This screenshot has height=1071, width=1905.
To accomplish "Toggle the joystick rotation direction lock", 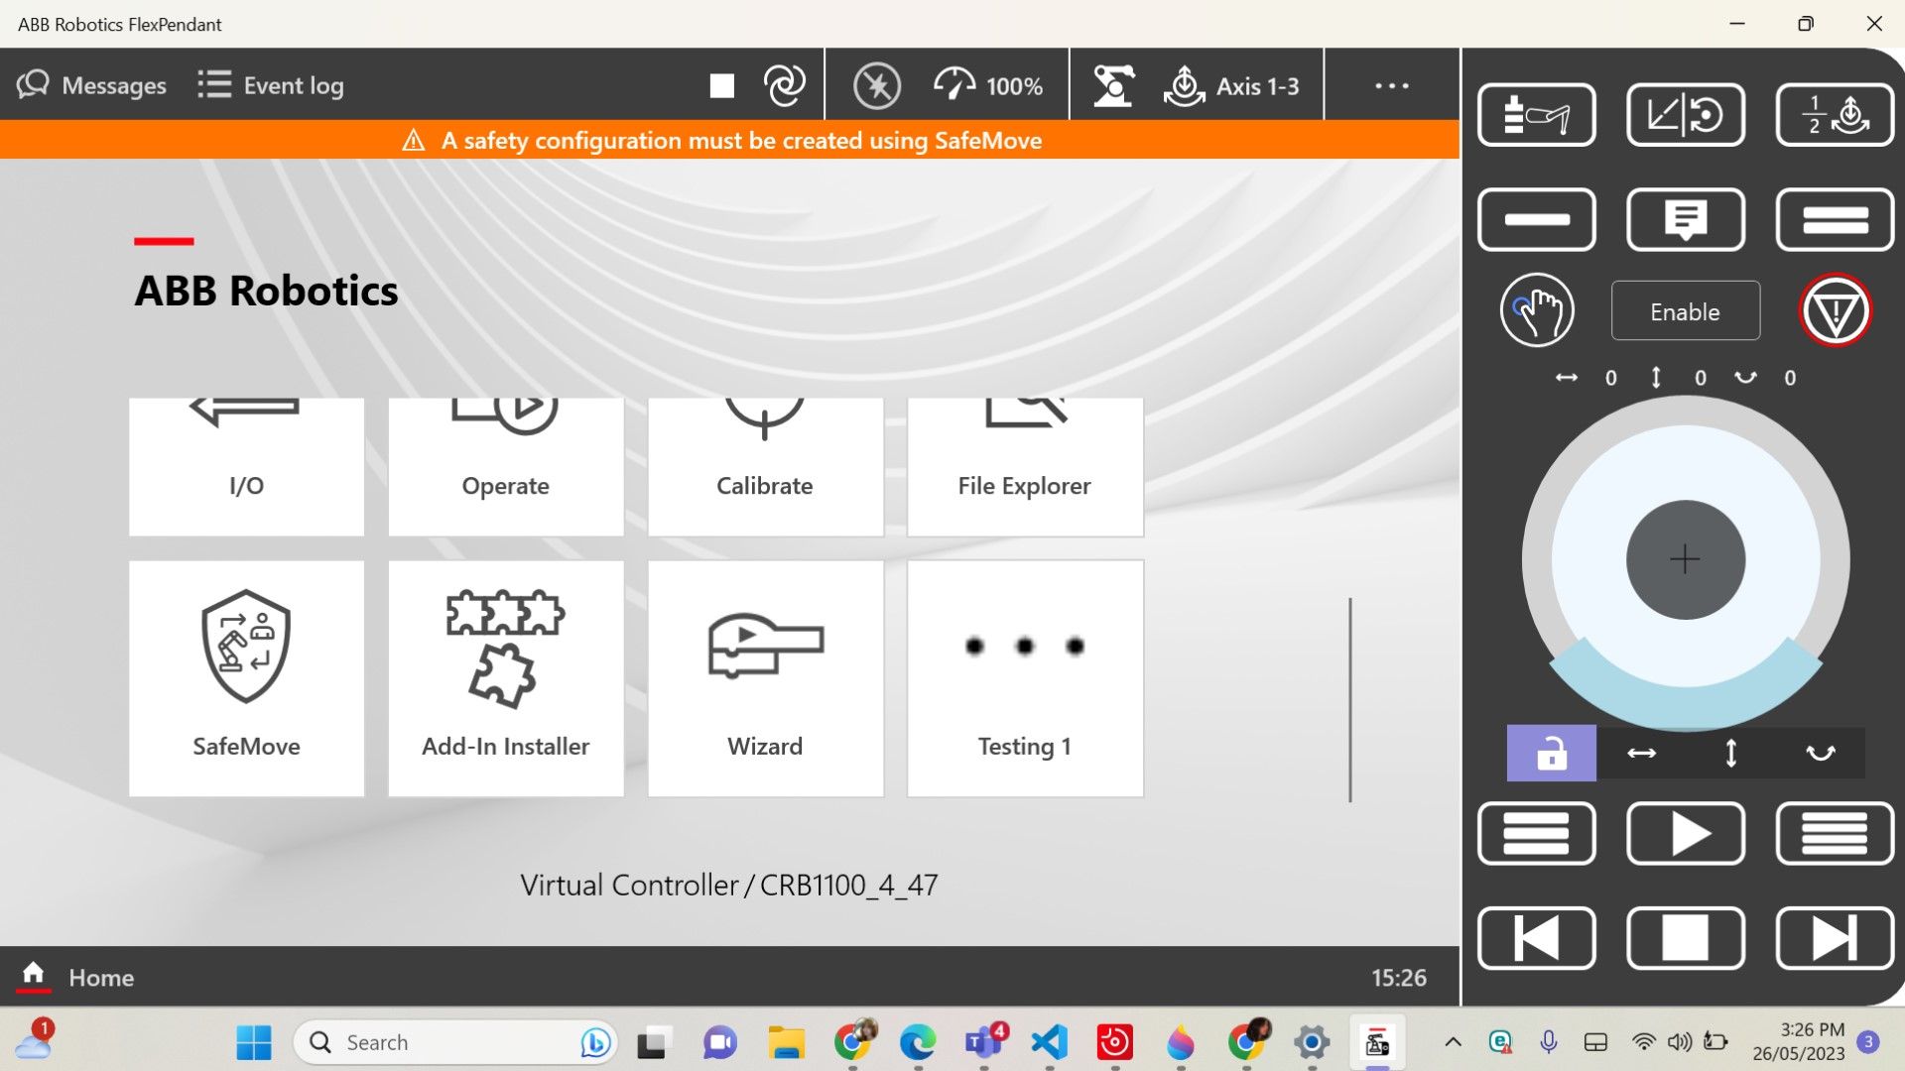I will (x=1820, y=754).
